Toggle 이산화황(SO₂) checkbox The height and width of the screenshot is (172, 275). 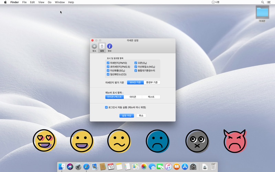(x=108, y=71)
